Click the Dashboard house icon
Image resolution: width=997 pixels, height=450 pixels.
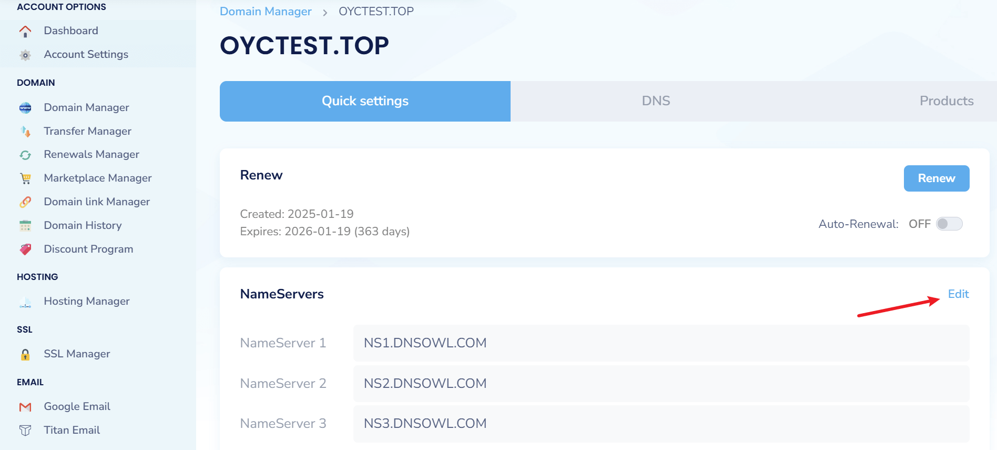pos(25,31)
